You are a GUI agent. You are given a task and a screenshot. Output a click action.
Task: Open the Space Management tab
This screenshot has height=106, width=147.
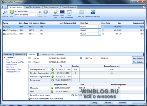click(x=51, y=7)
